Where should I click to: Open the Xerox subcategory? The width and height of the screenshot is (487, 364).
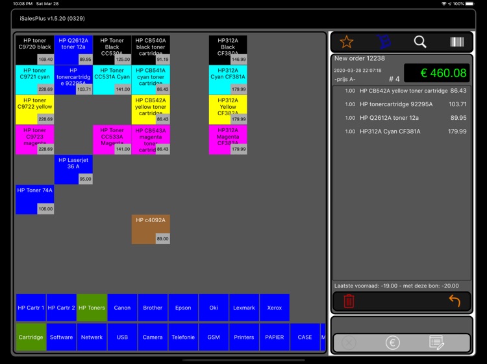(274, 308)
